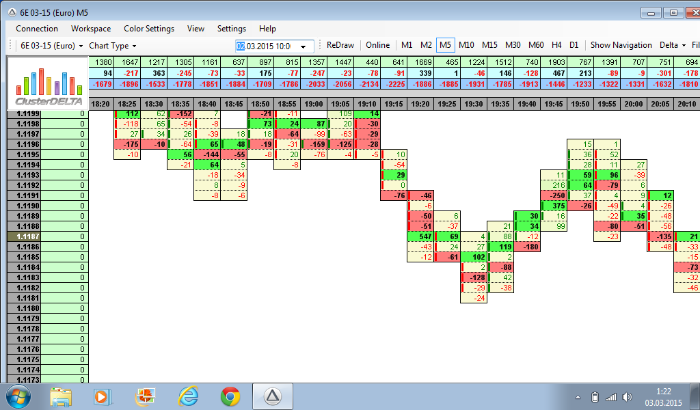Switch to M60 timeframe
Image resolution: width=700 pixels, height=410 pixels.
536,45
